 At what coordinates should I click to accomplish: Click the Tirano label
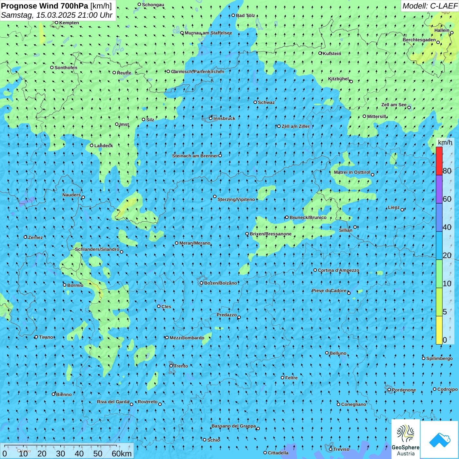(x=46, y=337)
